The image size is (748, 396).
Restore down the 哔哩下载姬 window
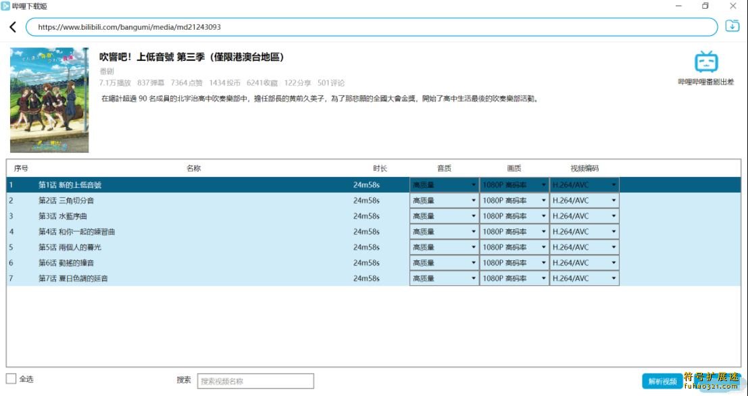click(705, 5)
